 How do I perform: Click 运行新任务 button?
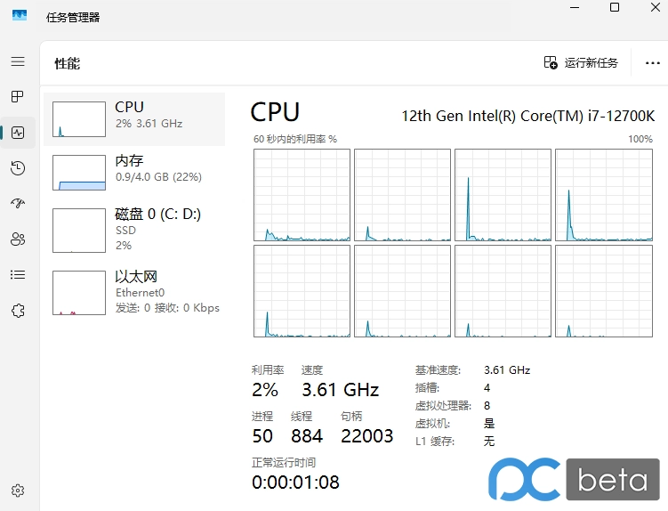[x=581, y=63]
